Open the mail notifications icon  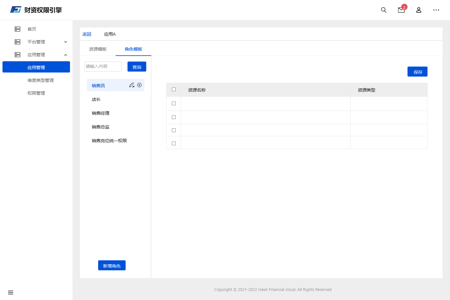[x=402, y=10]
